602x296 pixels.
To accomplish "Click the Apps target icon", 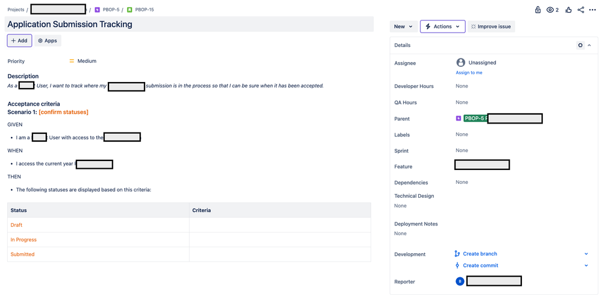I will click(x=40, y=41).
